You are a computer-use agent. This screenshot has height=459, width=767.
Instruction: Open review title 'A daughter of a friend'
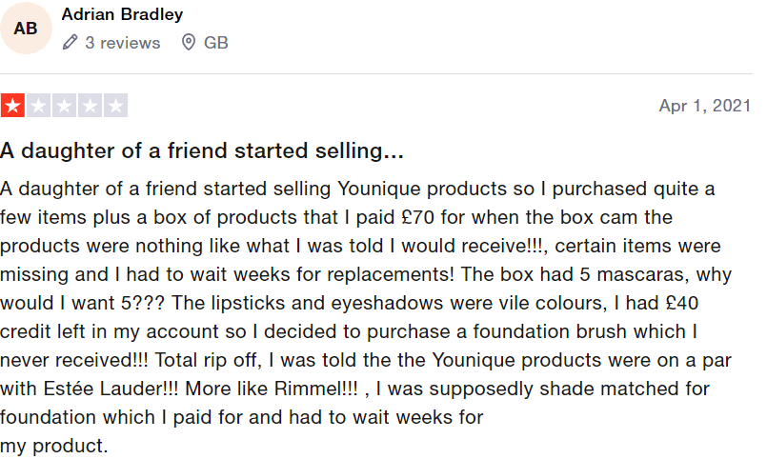pyautogui.click(x=202, y=150)
